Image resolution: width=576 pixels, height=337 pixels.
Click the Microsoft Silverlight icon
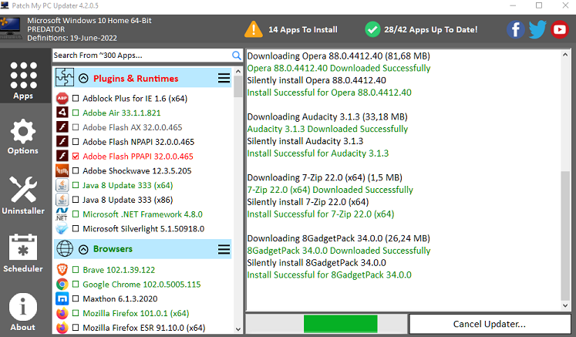tap(62, 228)
